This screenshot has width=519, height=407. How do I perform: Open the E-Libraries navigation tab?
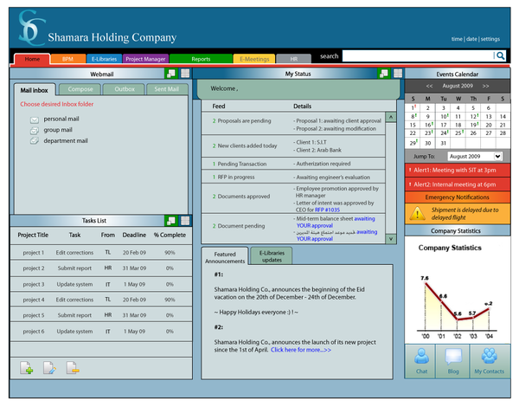point(105,59)
